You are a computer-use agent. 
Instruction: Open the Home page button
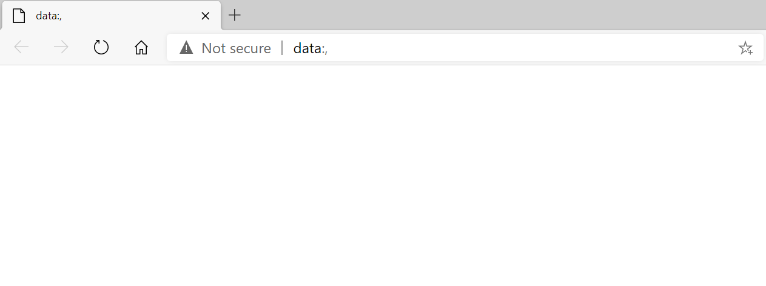141,48
